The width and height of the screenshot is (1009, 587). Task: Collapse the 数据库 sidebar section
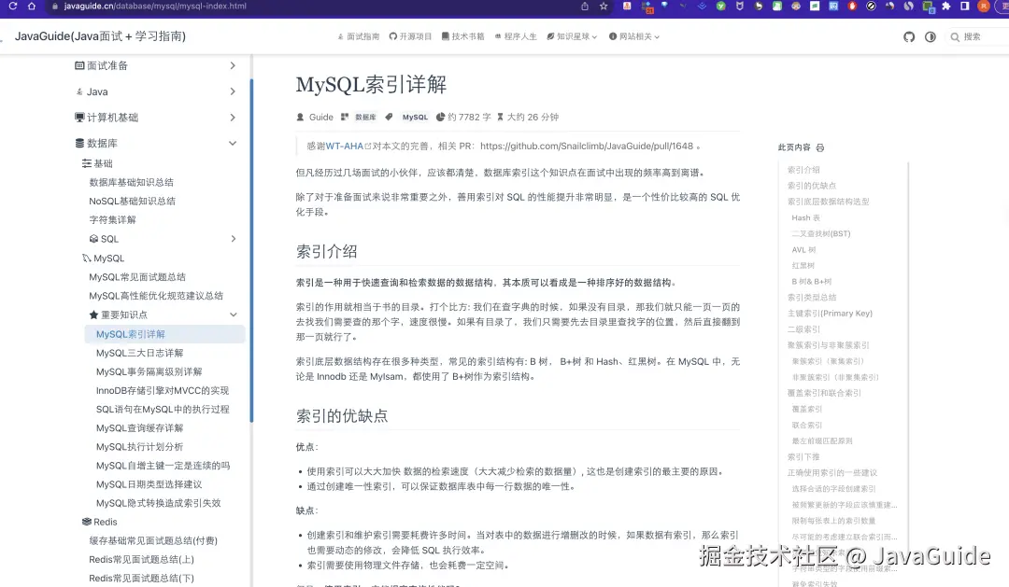(x=155, y=143)
